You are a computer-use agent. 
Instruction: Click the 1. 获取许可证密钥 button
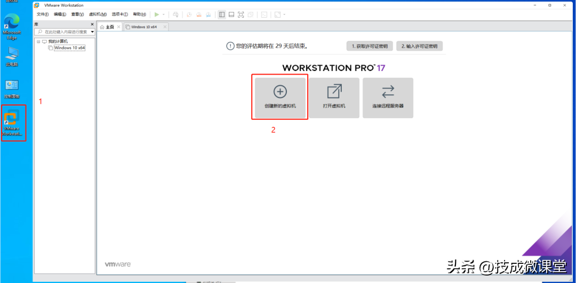(x=370, y=46)
